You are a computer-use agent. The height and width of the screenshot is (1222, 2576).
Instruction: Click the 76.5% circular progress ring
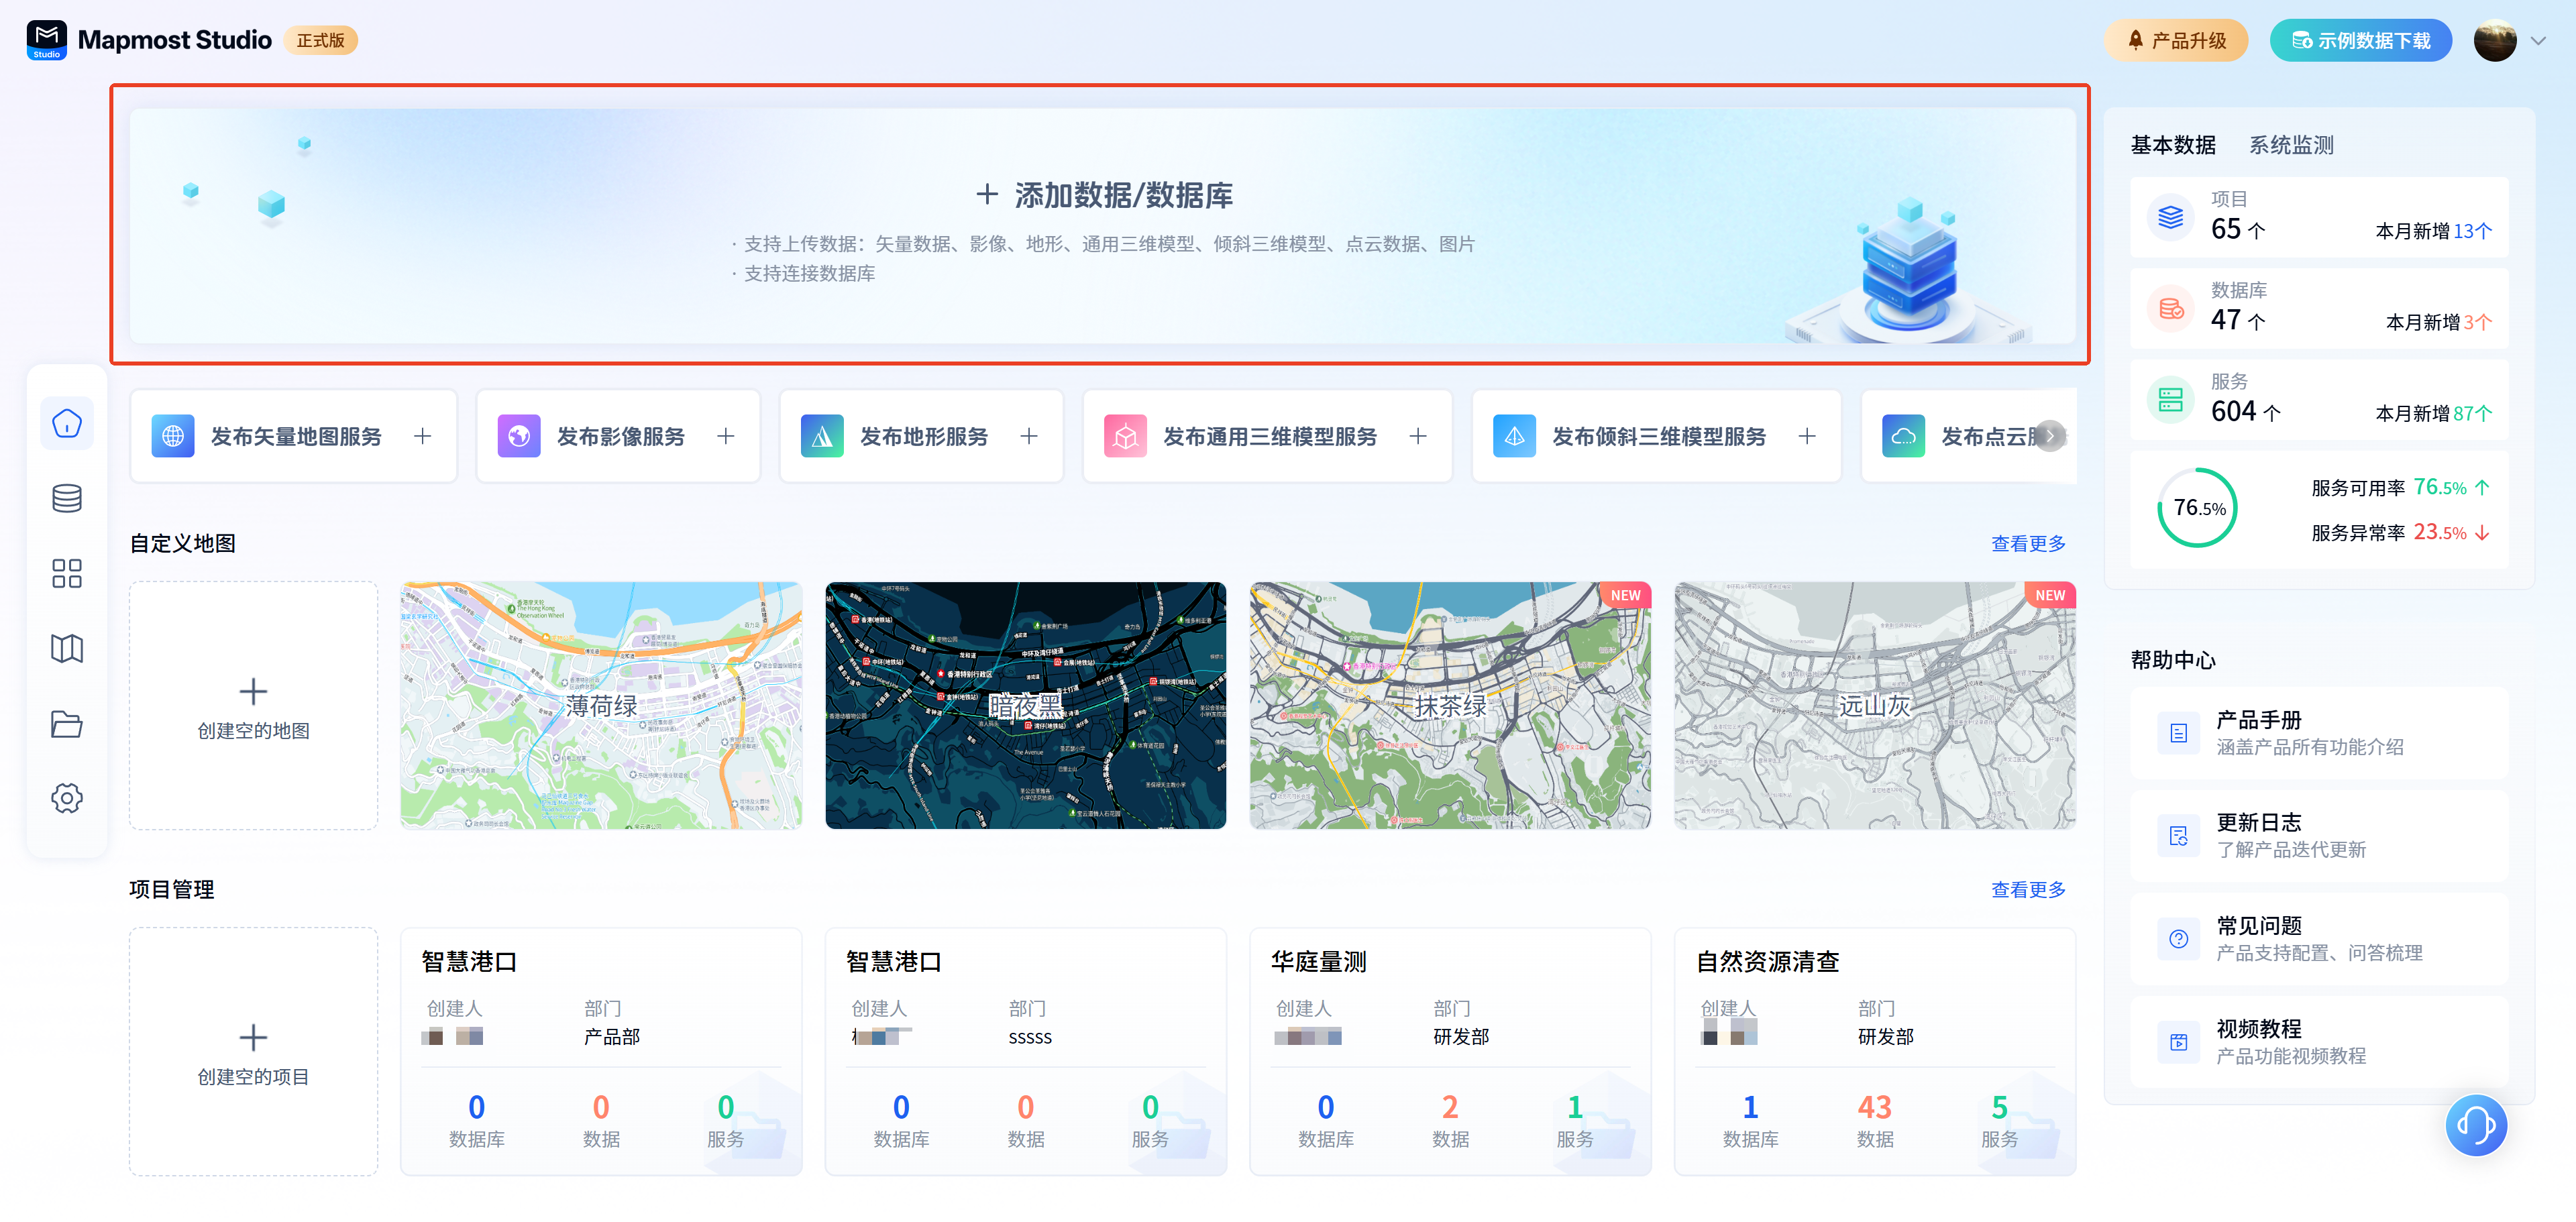click(2197, 508)
